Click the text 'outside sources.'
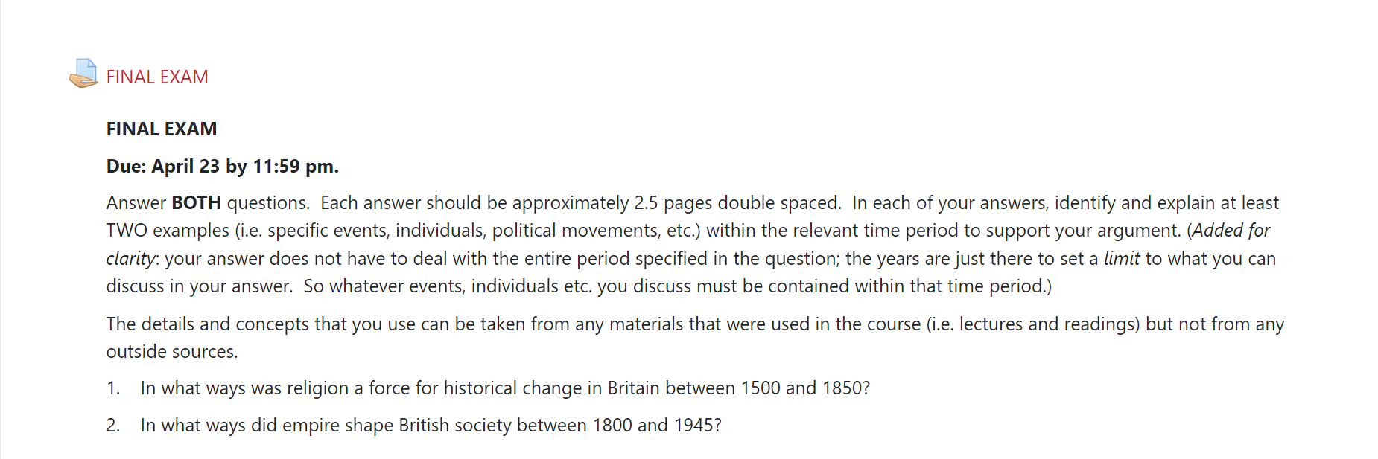Image resolution: width=1378 pixels, height=459 pixels. coord(172,352)
